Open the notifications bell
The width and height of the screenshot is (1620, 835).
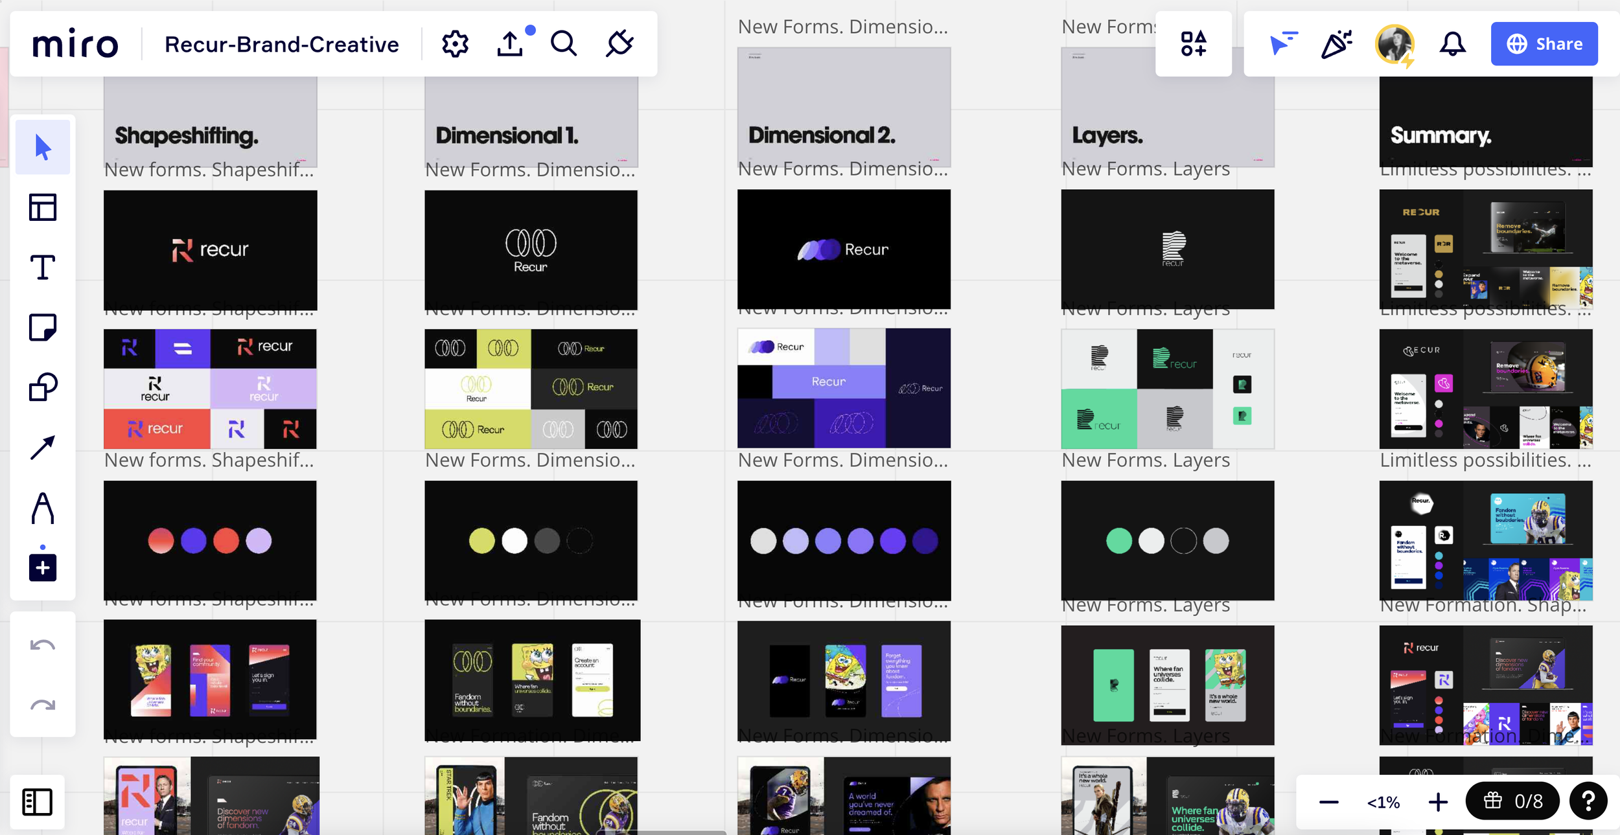1452,44
